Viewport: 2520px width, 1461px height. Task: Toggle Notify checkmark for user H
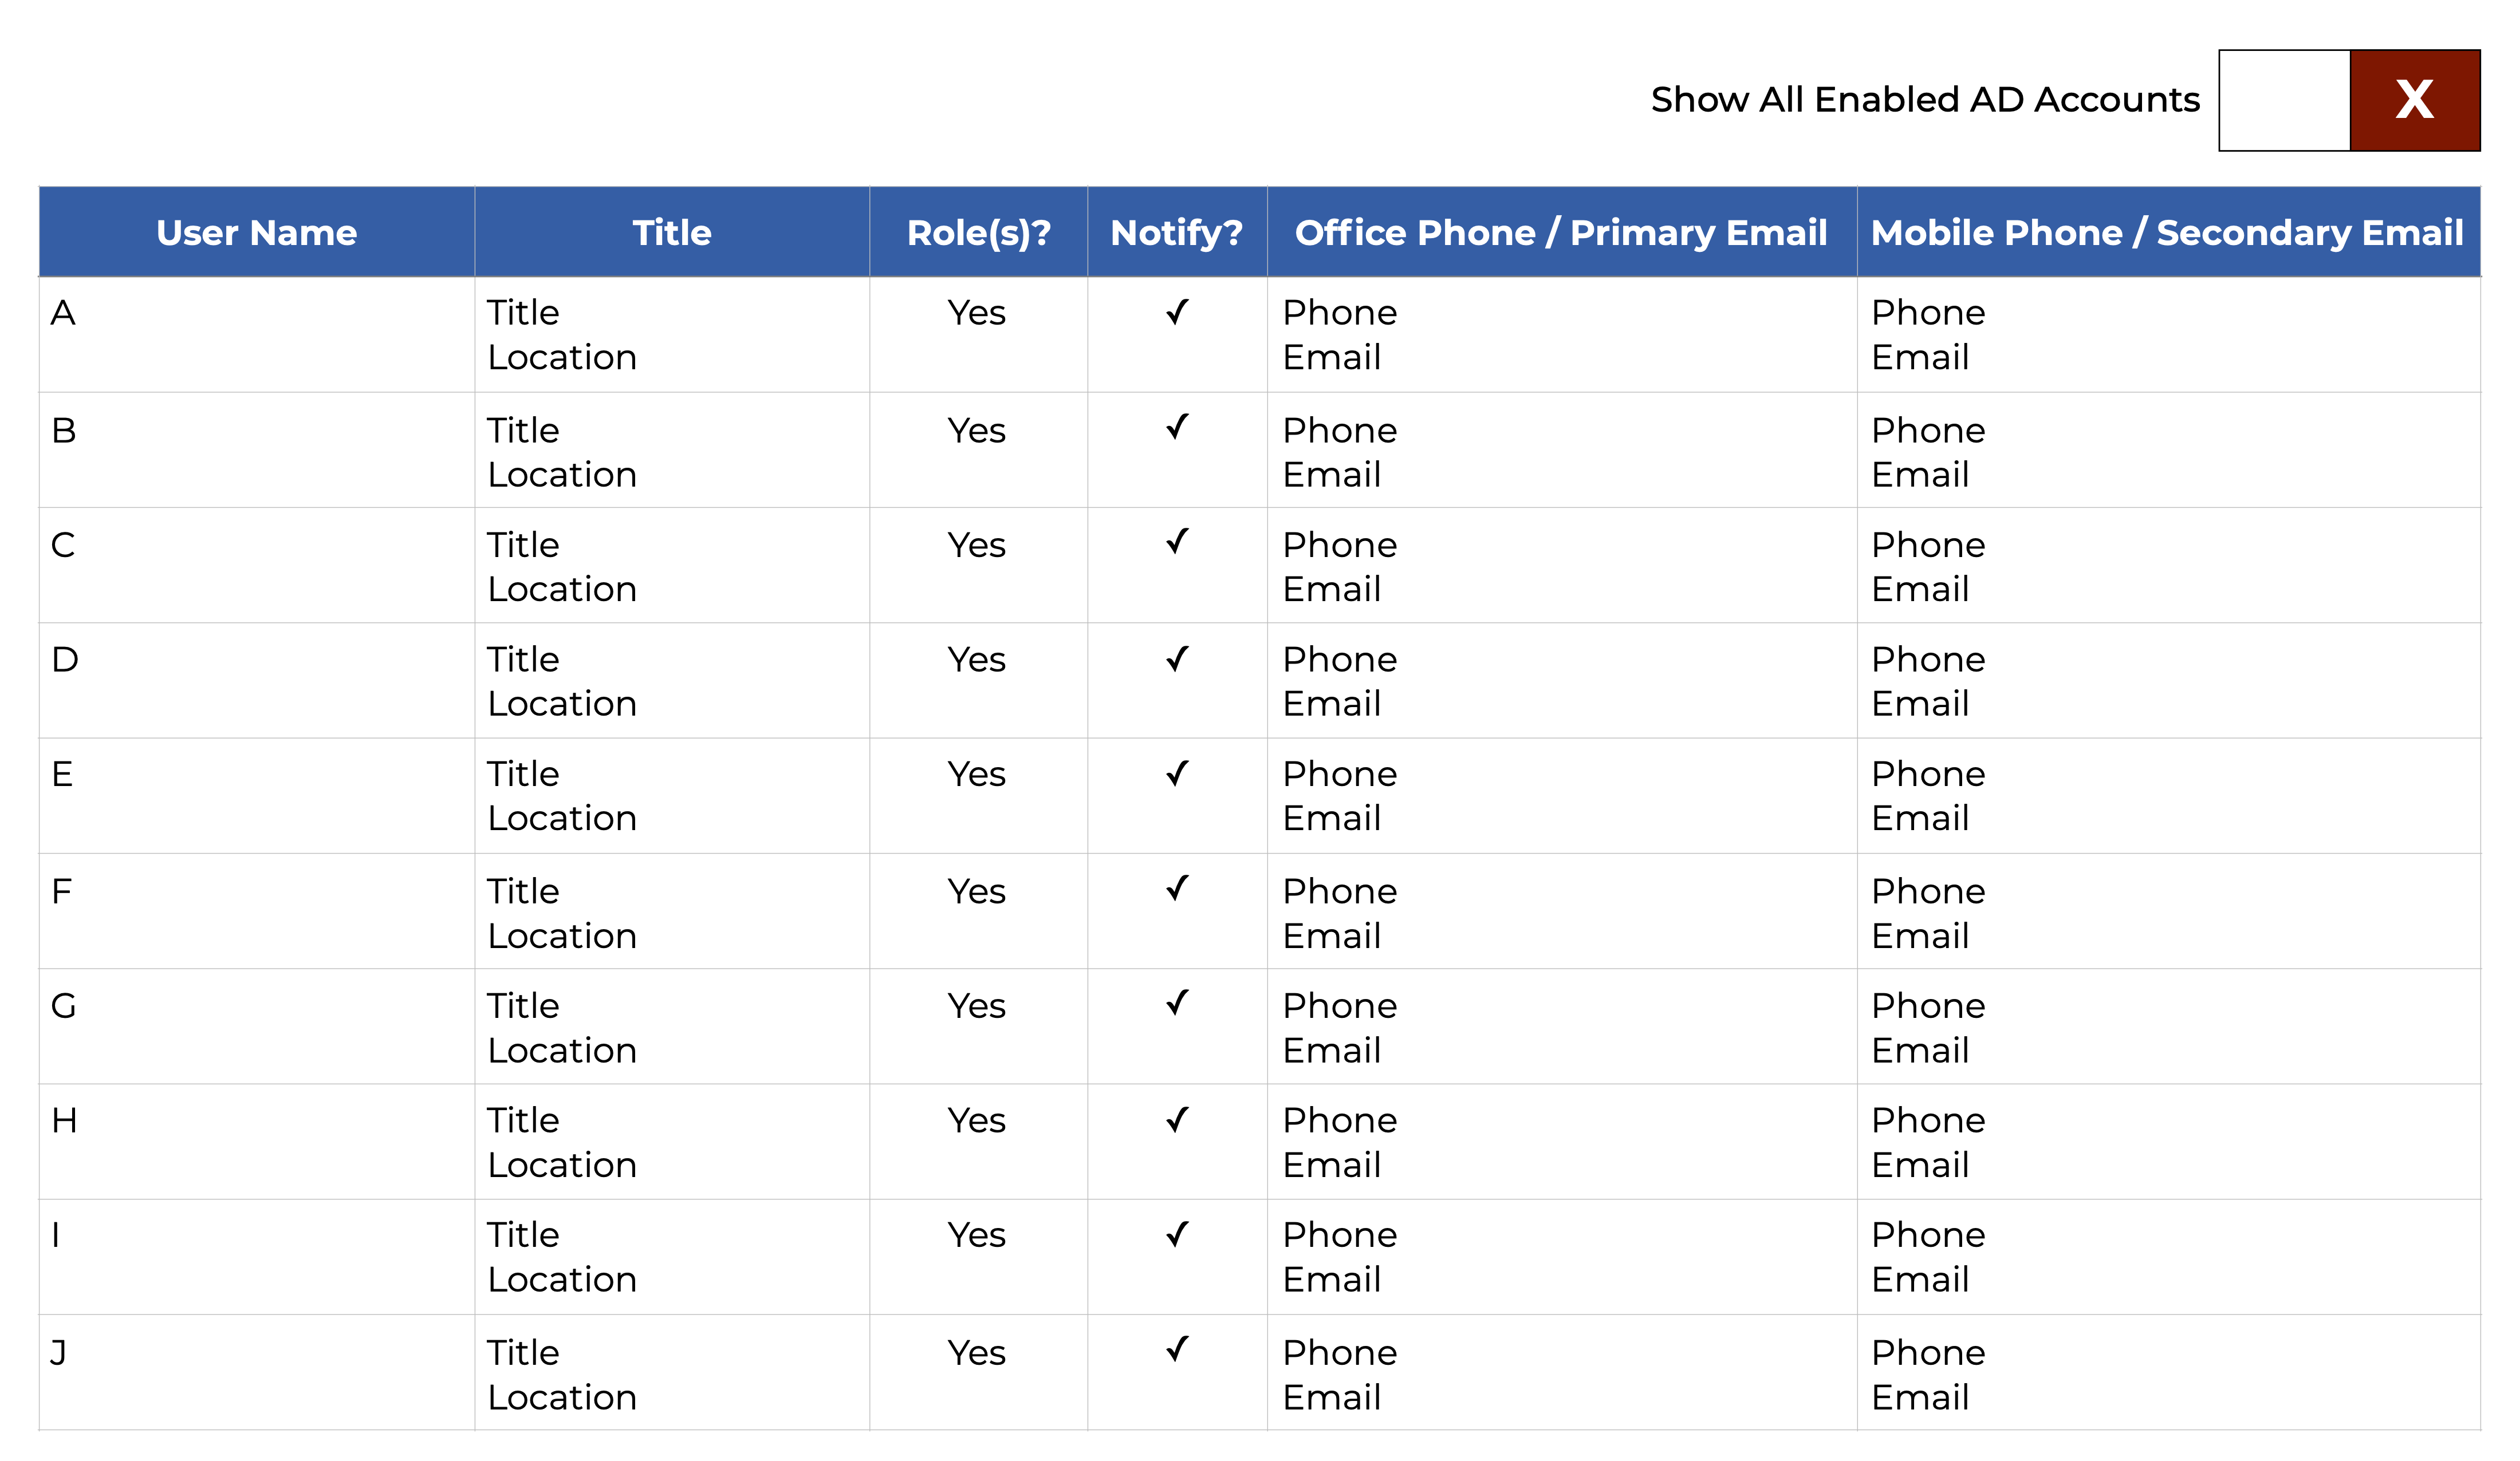1177,1119
